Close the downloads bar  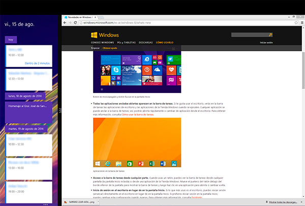click(x=301, y=202)
